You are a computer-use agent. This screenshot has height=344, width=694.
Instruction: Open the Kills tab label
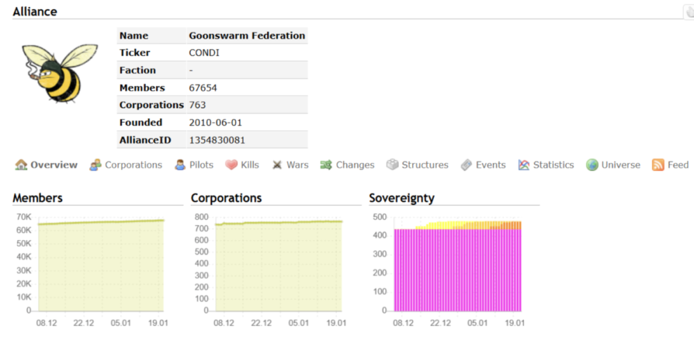pos(250,165)
